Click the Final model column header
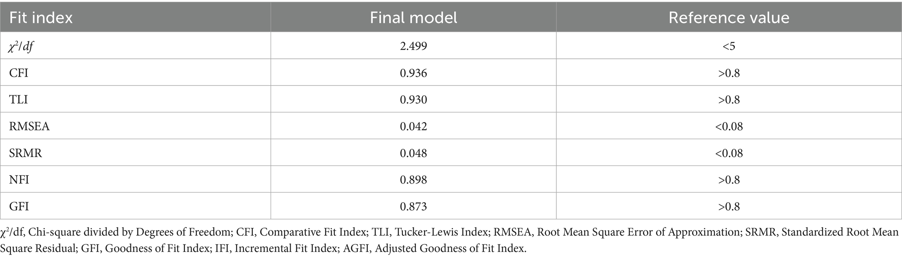The height and width of the screenshot is (258, 902). click(x=413, y=18)
